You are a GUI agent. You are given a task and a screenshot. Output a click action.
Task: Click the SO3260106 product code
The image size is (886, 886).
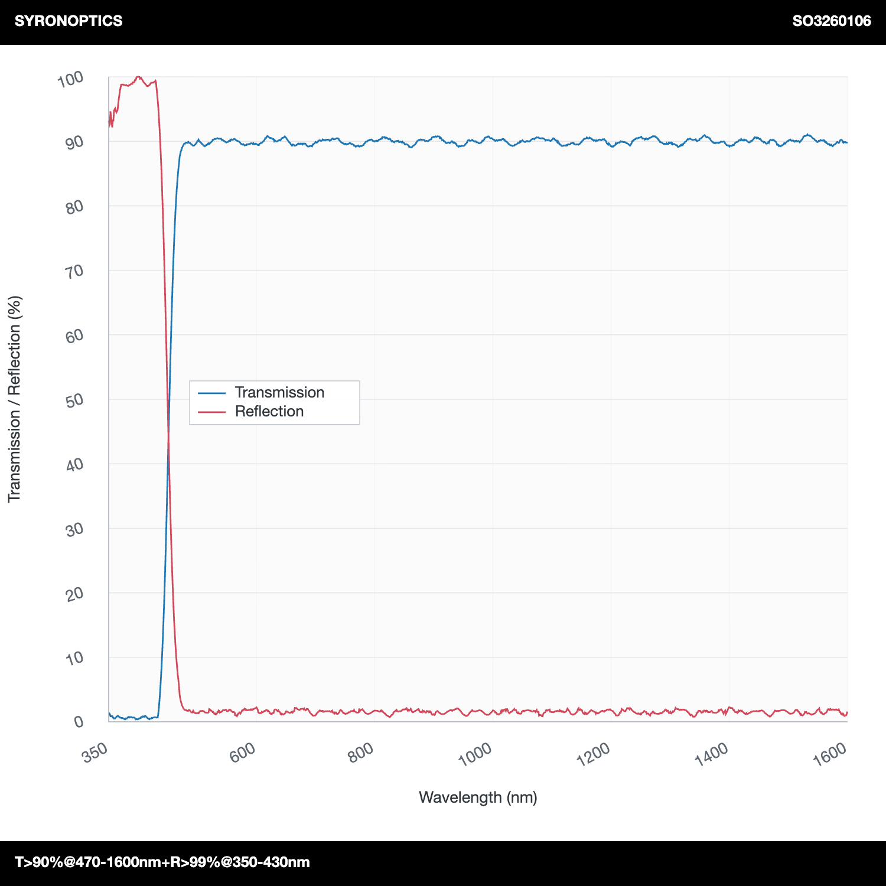(x=832, y=21)
